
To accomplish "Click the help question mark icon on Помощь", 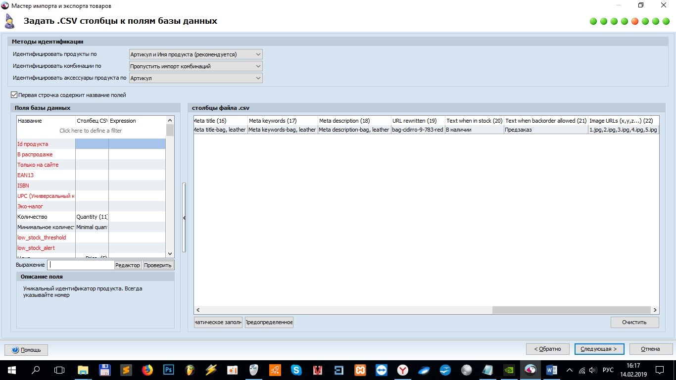I will [x=15, y=349].
